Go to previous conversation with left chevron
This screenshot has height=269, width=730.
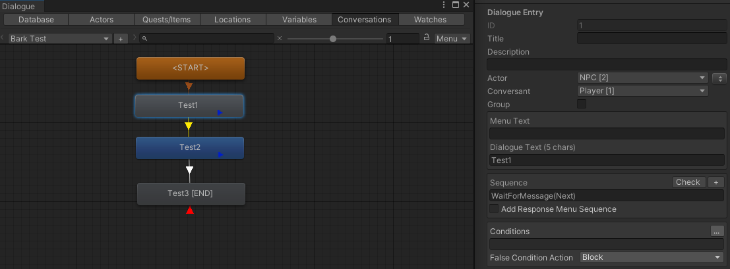click(x=3, y=38)
